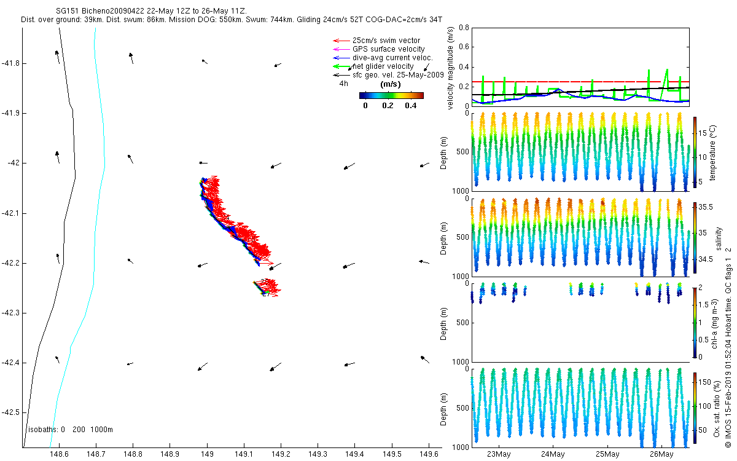Click the temperature colorbar

pos(695,152)
